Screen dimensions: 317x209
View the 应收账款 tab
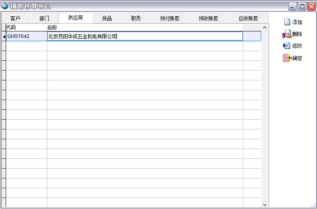click(x=248, y=18)
